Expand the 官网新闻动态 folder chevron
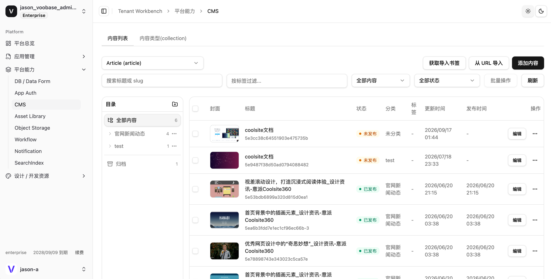 click(110, 134)
